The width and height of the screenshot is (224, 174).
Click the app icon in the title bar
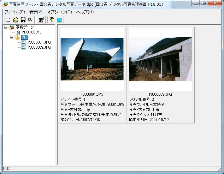5,4
